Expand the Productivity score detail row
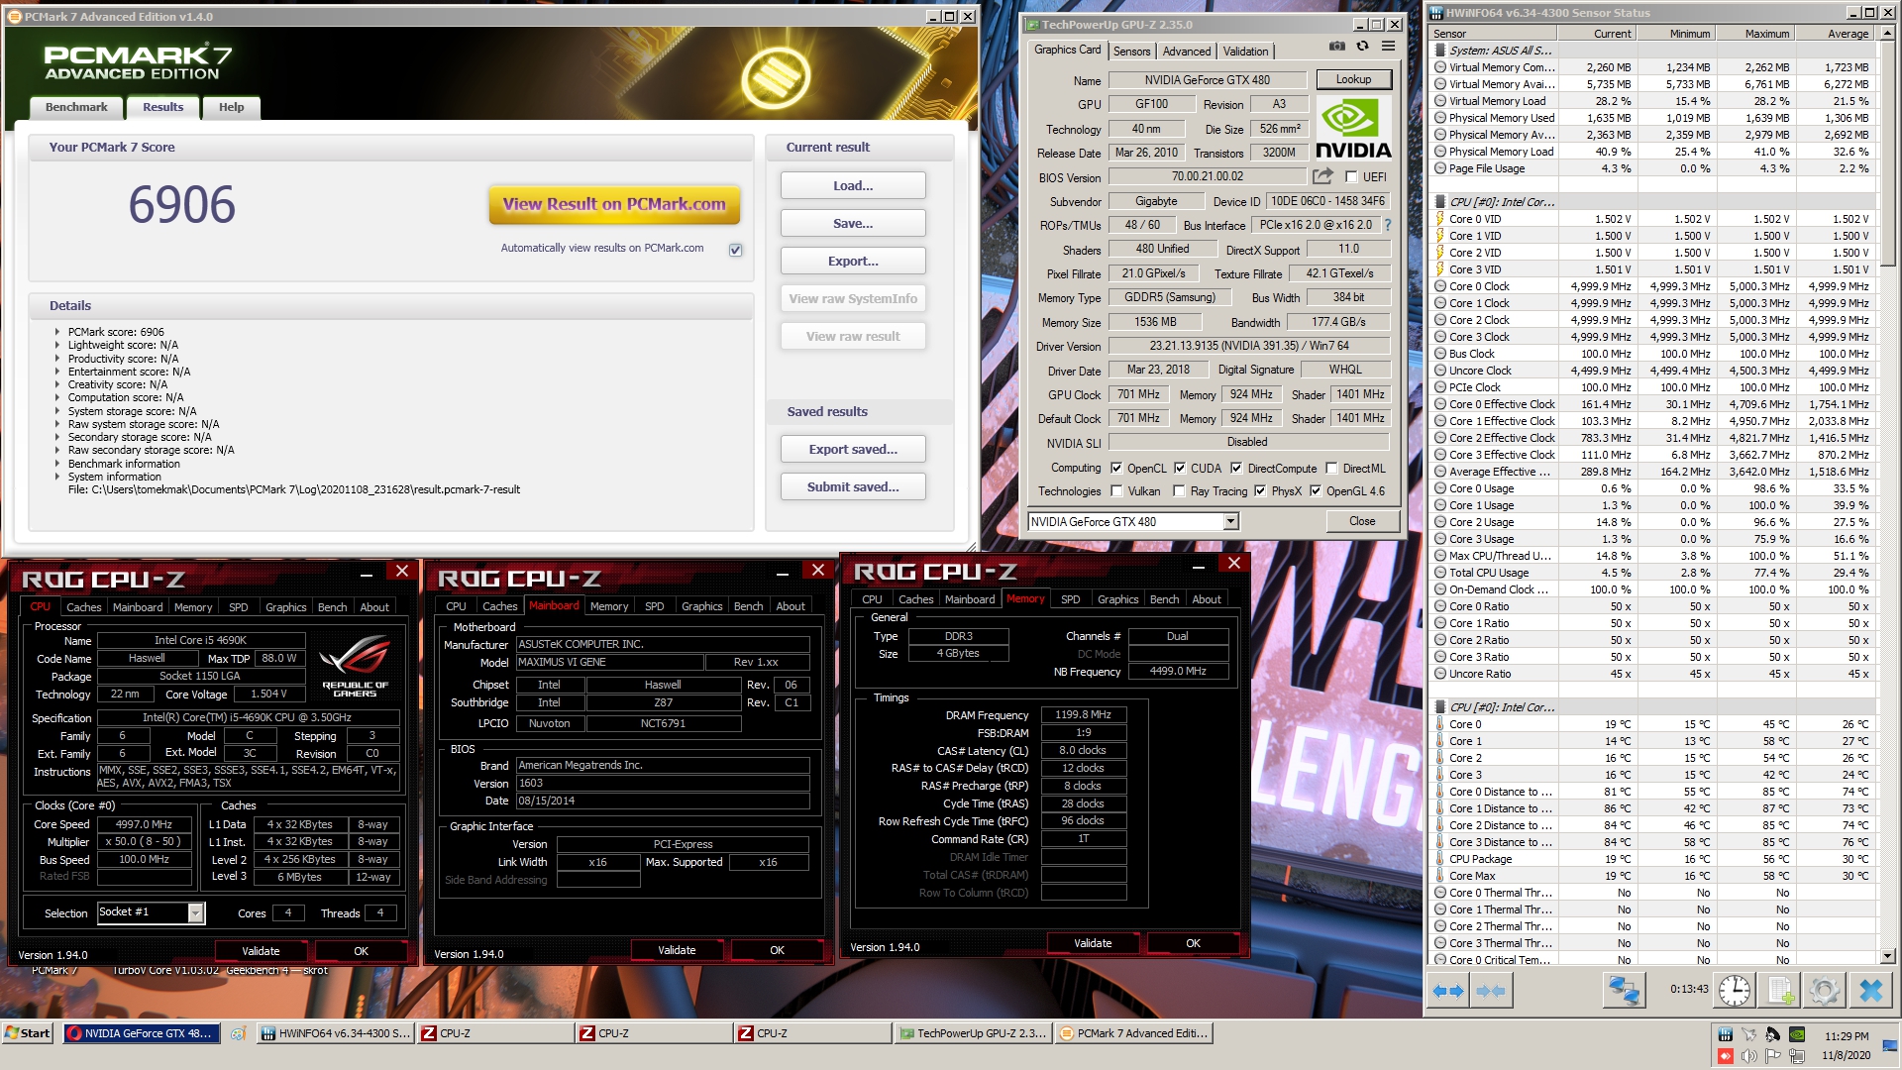 point(57,359)
